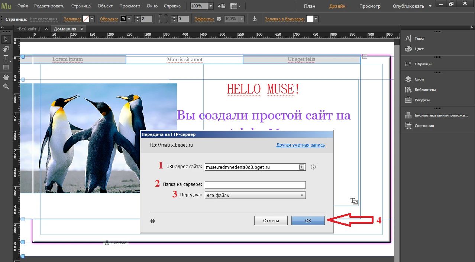475x262 pixels.
Task: Select the Selection arrow tool
Action: click(x=6, y=39)
